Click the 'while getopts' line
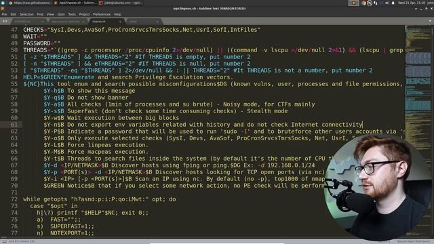This screenshot has width=434, height=244. tap(100, 199)
